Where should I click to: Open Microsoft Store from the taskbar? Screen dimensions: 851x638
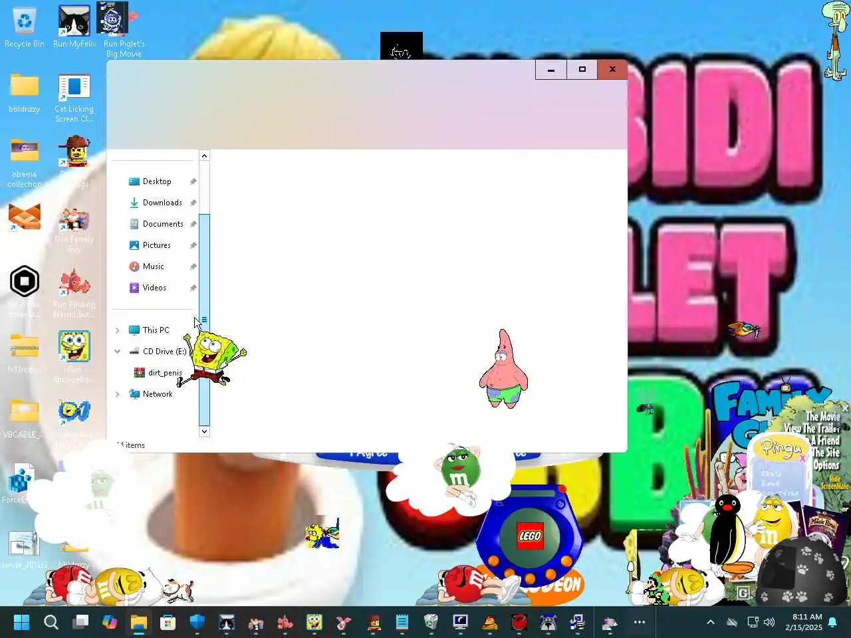(168, 622)
